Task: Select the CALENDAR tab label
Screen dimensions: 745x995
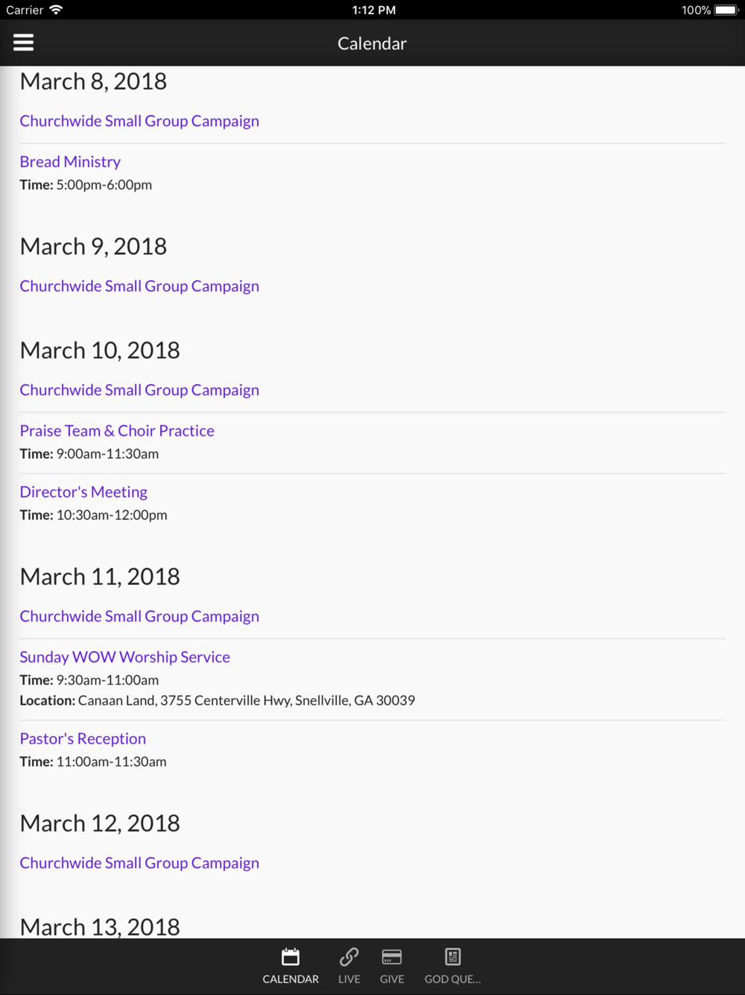Action: tap(291, 979)
